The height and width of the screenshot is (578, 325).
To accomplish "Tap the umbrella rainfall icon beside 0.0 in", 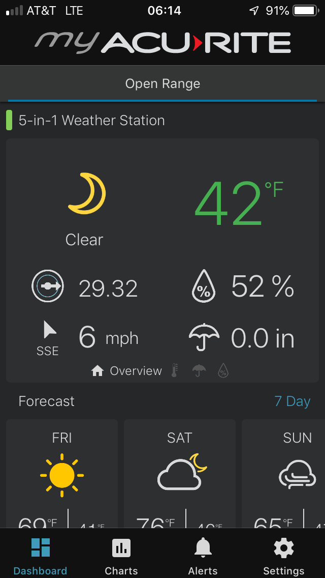I will tap(204, 337).
